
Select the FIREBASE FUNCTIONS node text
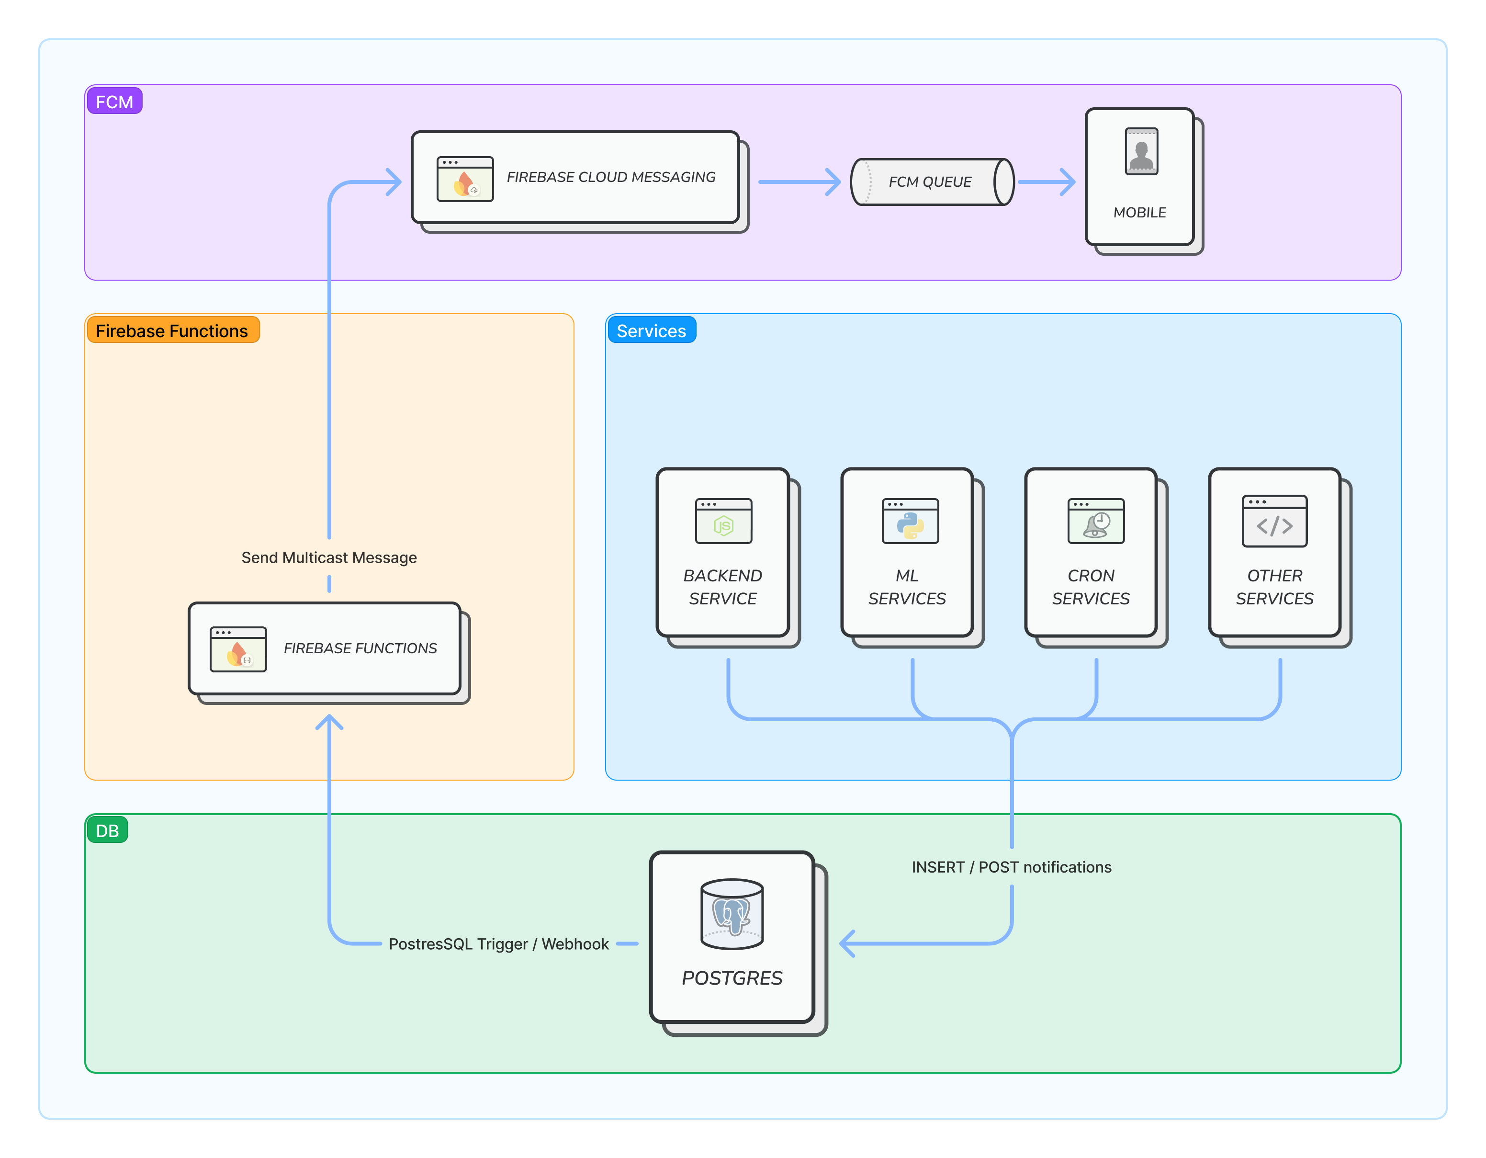(x=360, y=648)
